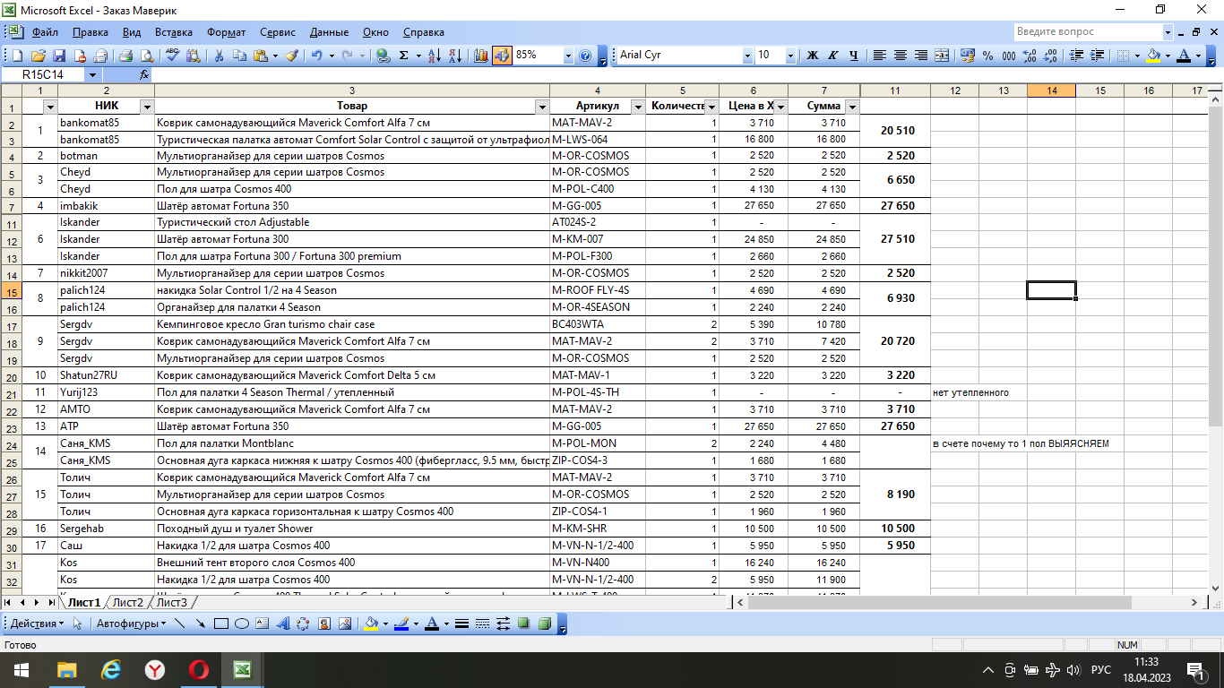Align cell text to the left

click(x=880, y=56)
